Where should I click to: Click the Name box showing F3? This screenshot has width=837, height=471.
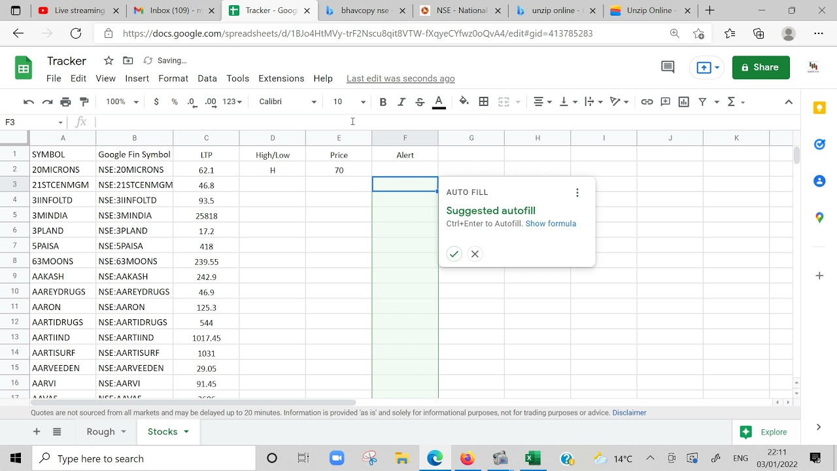click(x=34, y=122)
